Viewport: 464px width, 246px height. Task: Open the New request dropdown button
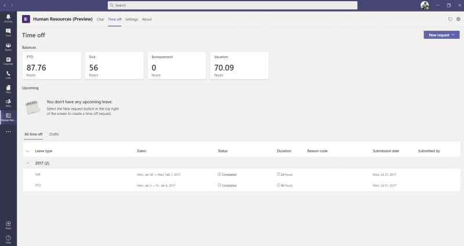point(441,35)
